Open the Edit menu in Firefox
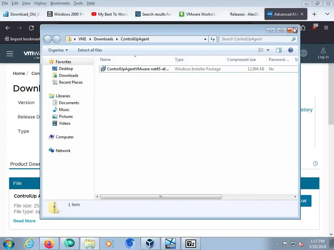Screen dimensions: 334x250 15,3
